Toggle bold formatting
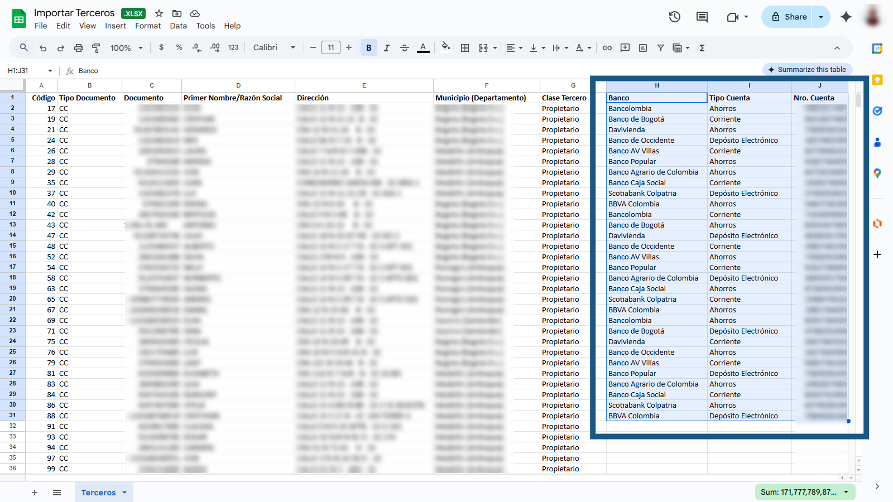Screen dimensions: 893x502 (368, 48)
